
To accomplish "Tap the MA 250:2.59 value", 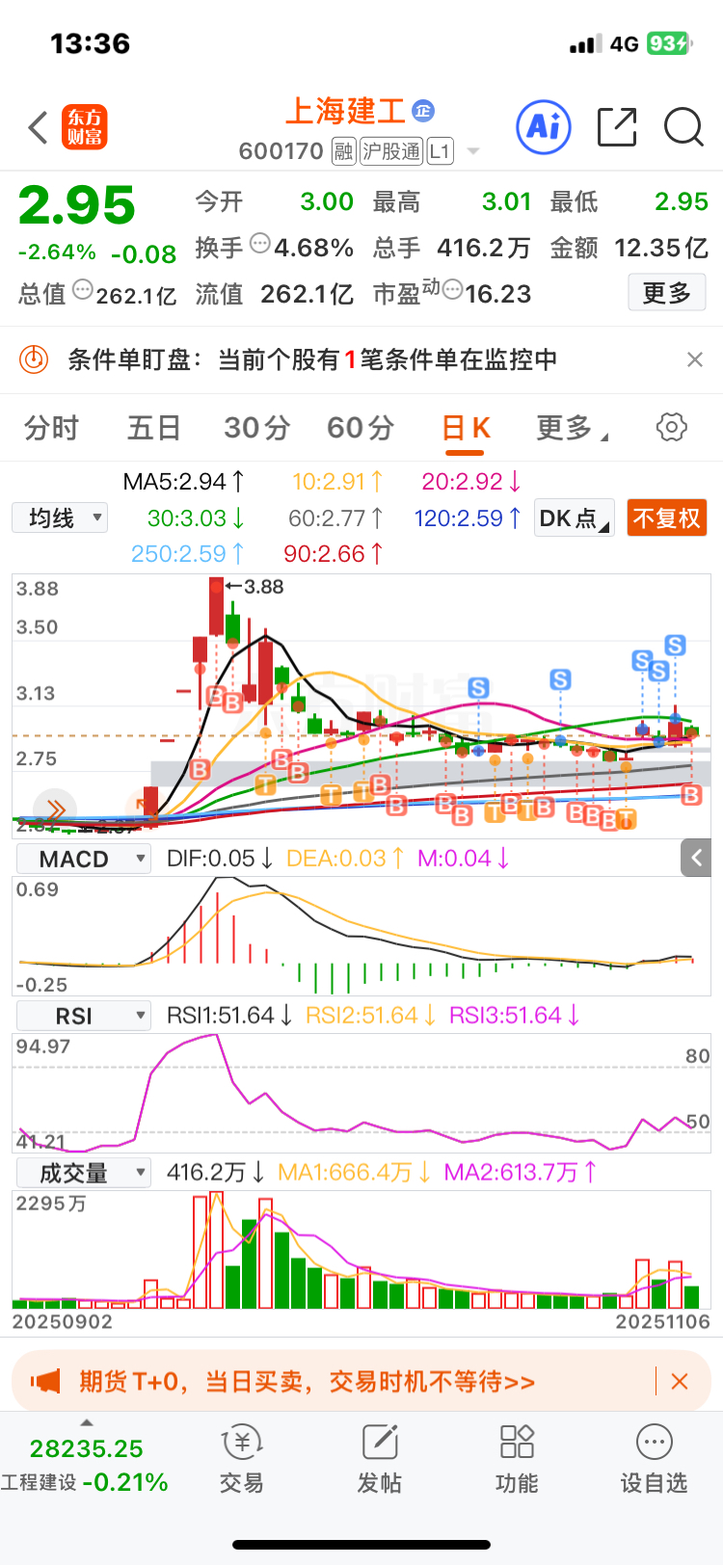I will (x=188, y=554).
